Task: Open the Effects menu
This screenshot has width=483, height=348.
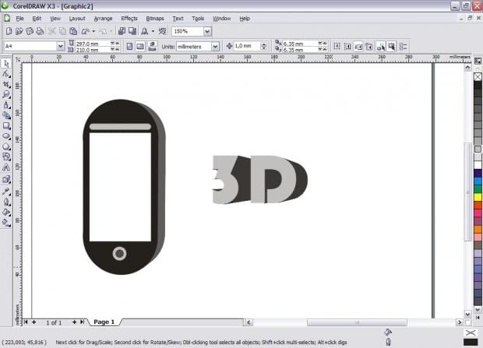Action: (x=129, y=19)
